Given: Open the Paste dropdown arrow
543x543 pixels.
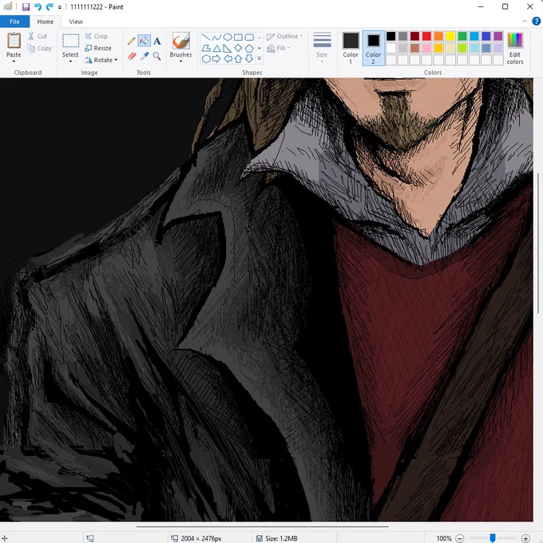Looking at the screenshot, I should coord(14,61).
